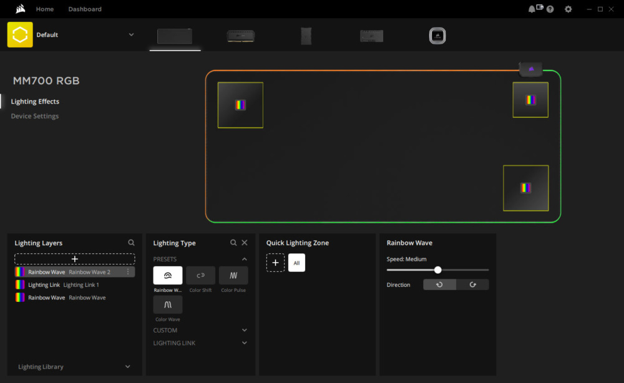Click the MM700 RGB device title
Viewport: 624px width, 383px height.
(x=46, y=80)
